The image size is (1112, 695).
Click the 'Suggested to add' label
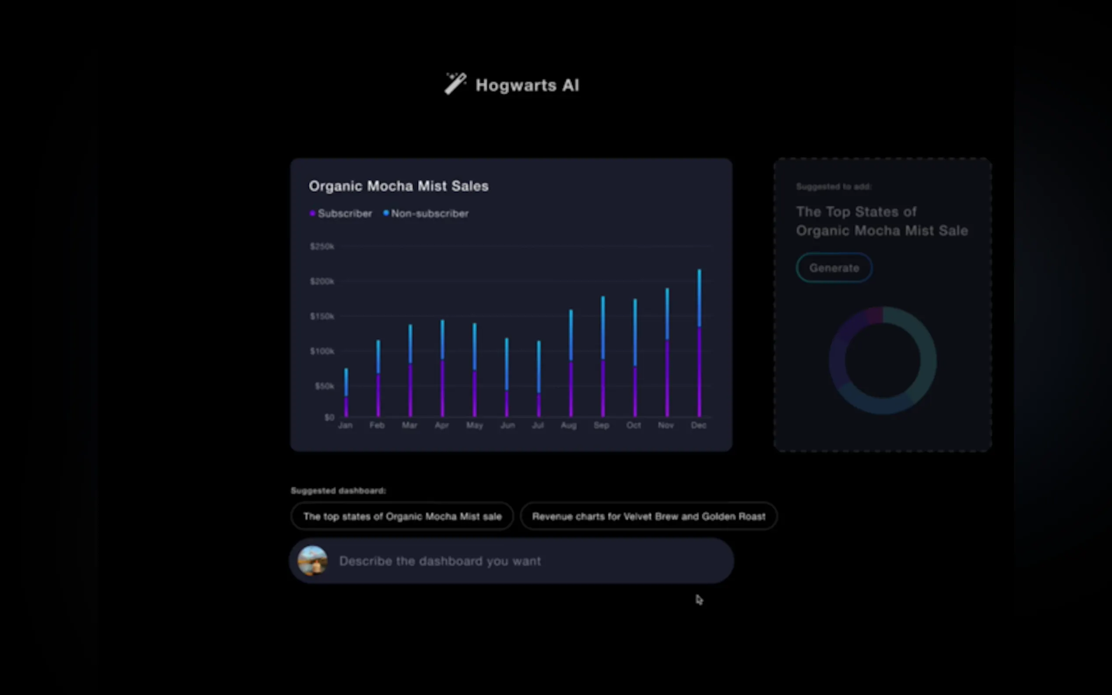pyautogui.click(x=834, y=186)
